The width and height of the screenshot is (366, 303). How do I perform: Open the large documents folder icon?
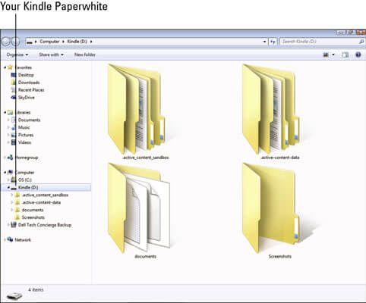point(139,208)
